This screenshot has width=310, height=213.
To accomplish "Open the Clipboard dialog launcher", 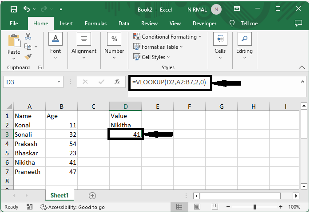I will click(40, 67).
